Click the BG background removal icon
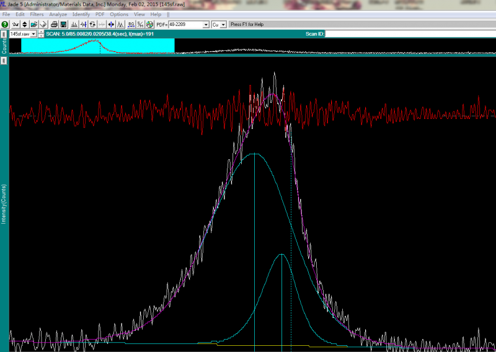The width and height of the screenshot is (496, 352). pyautogui.click(x=131, y=25)
